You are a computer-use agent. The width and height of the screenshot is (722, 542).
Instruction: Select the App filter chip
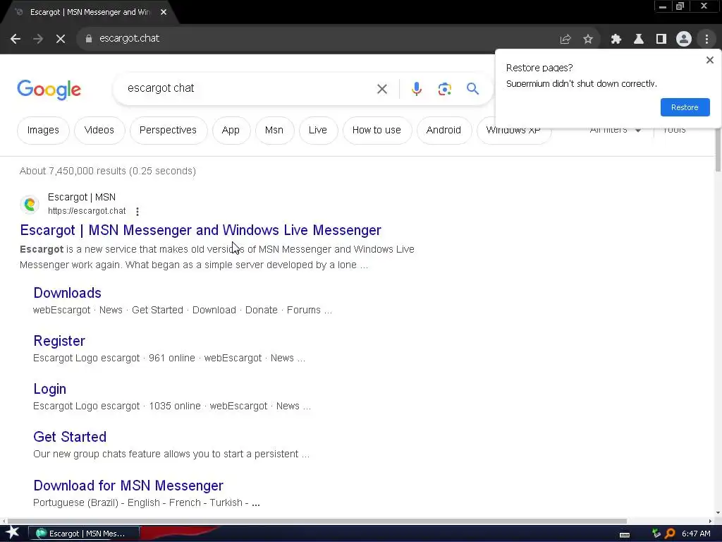pyautogui.click(x=231, y=131)
